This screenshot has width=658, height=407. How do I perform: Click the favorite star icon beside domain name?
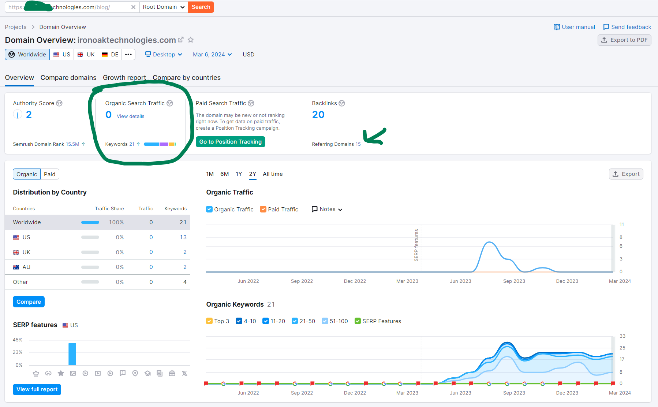tap(190, 40)
